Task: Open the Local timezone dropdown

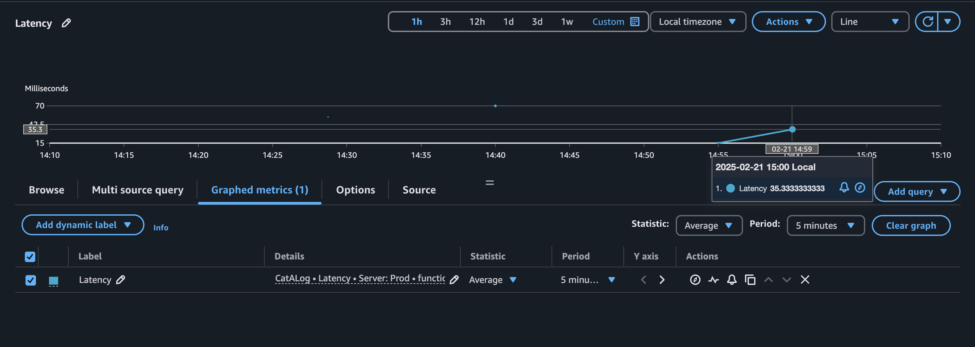Action: pyautogui.click(x=698, y=22)
